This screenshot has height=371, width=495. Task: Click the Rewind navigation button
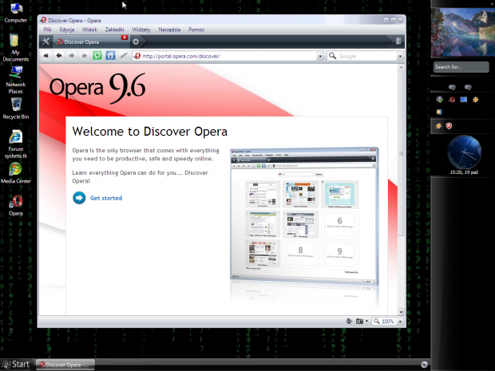[x=46, y=56]
